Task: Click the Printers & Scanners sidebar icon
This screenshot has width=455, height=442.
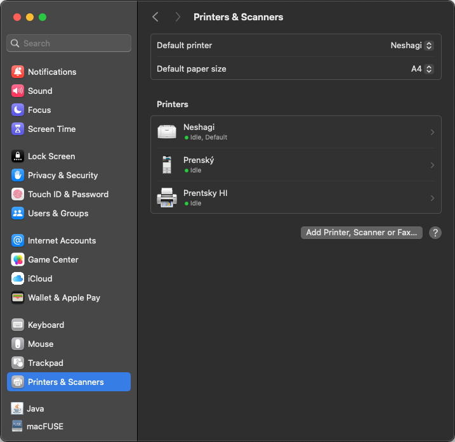Action: coord(18,382)
